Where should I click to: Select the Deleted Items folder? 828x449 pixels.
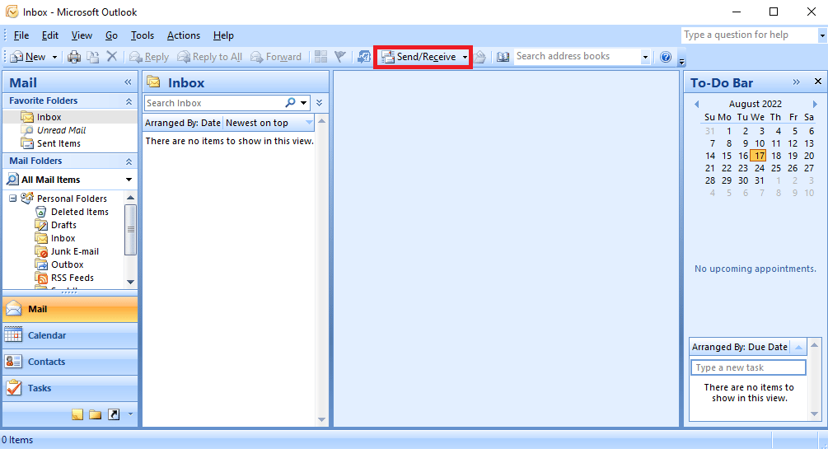pos(80,212)
